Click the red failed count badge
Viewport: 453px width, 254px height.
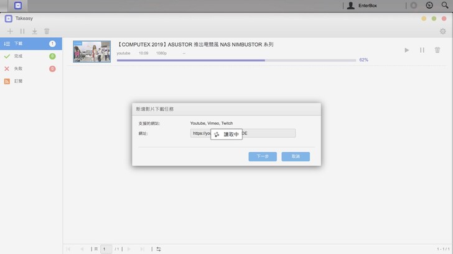tap(52, 68)
